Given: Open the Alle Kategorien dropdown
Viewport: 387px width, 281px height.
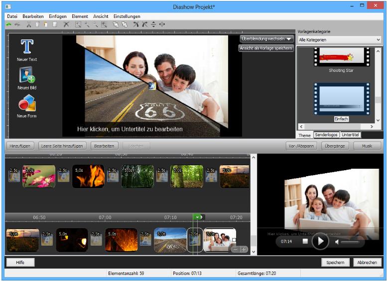Looking at the screenshot, I should (339, 39).
